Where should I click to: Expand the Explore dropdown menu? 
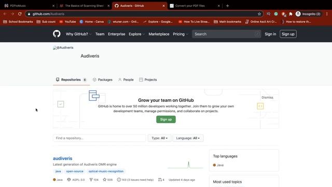(136, 34)
